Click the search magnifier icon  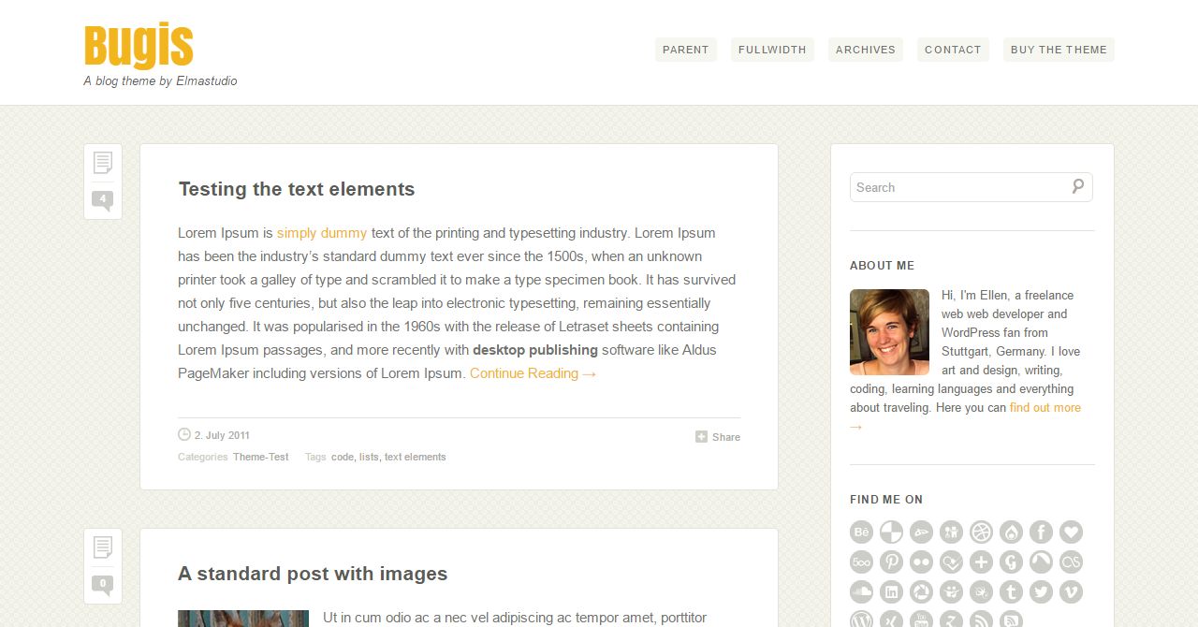(1078, 186)
